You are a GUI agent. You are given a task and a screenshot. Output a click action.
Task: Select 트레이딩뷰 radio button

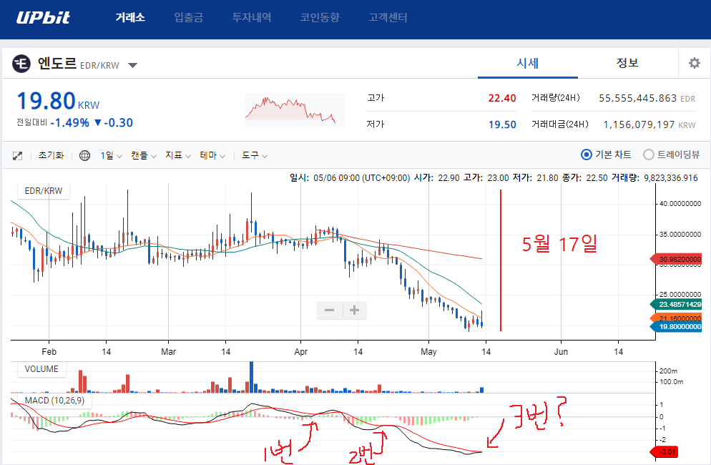649,155
